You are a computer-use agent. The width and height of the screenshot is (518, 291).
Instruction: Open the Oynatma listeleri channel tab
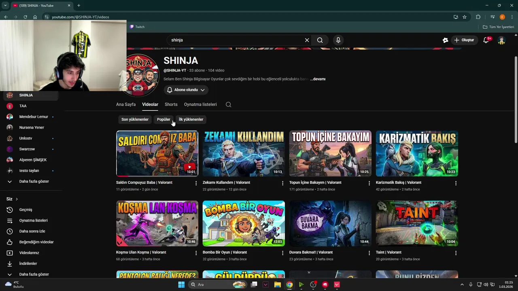tap(200, 104)
